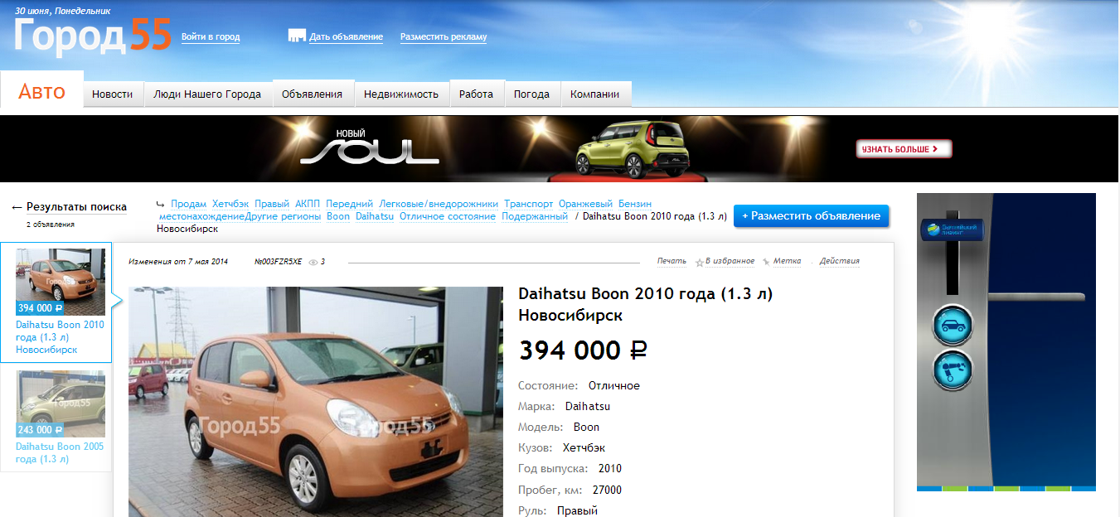Add listing via В избранное link

pos(730,261)
